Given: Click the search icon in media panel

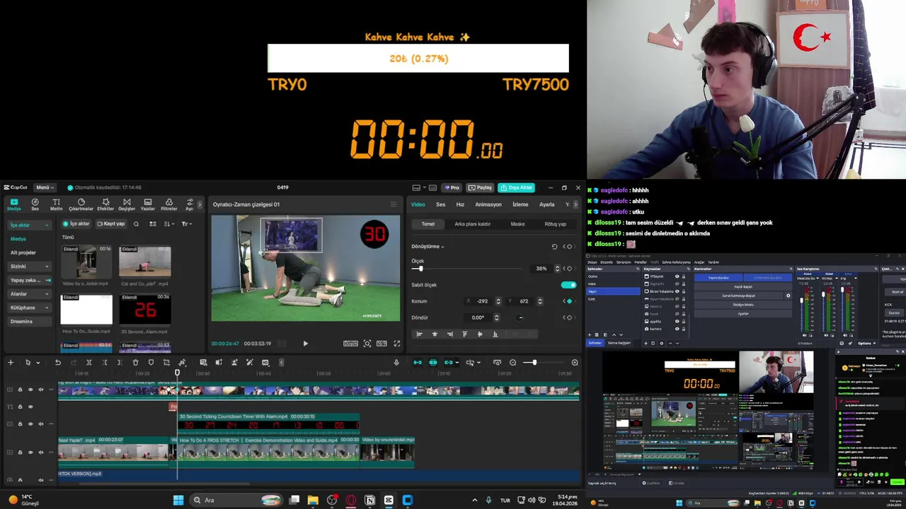Looking at the screenshot, I should [x=136, y=224].
